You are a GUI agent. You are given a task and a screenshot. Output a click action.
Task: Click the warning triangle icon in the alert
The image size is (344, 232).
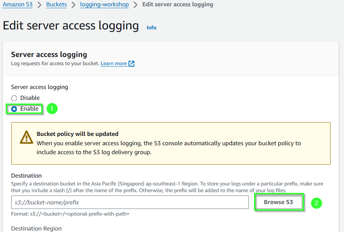[x=26, y=137]
